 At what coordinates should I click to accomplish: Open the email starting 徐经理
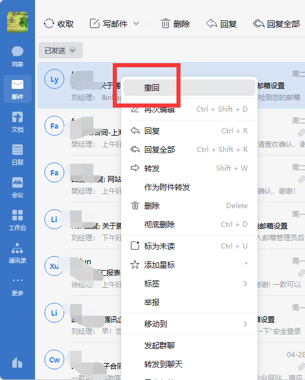[x=171, y=272]
